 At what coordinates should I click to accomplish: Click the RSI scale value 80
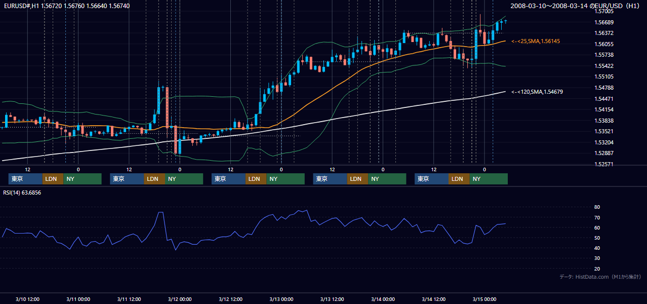point(597,207)
